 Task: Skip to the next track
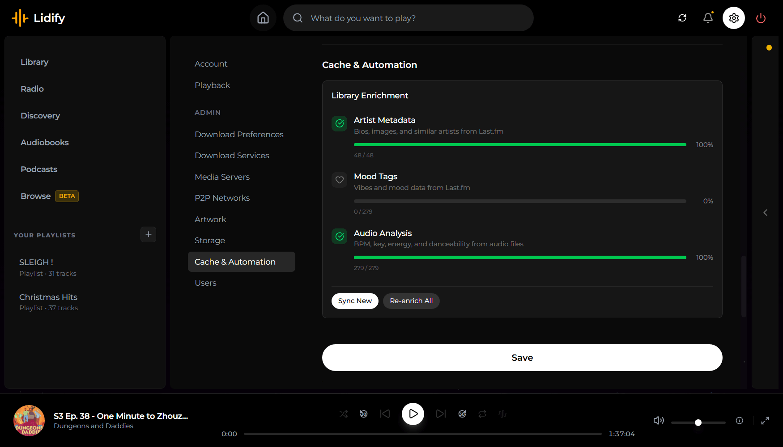coord(441,414)
